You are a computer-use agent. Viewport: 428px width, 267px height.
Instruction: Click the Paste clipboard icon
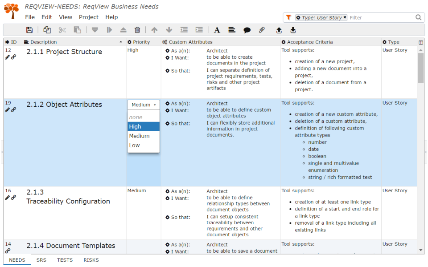(x=78, y=30)
